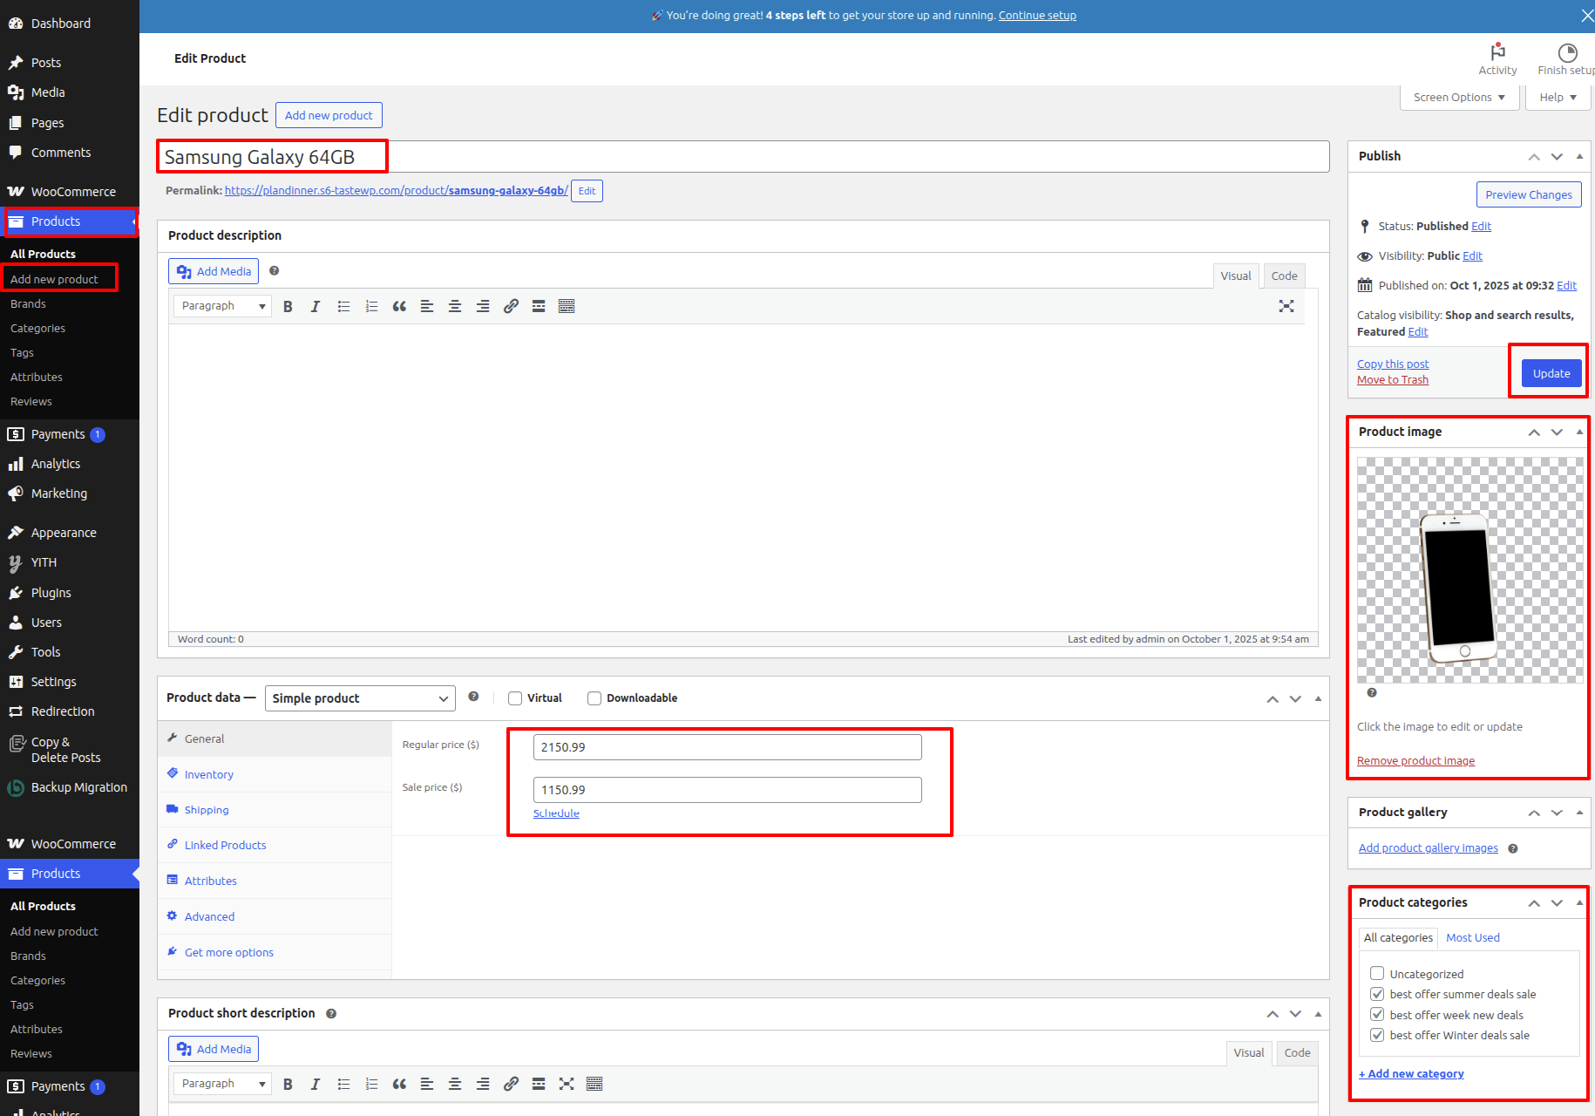This screenshot has height=1116, width=1595.
Task: Enable fullscreen mode in description editor
Action: [x=1286, y=306]
